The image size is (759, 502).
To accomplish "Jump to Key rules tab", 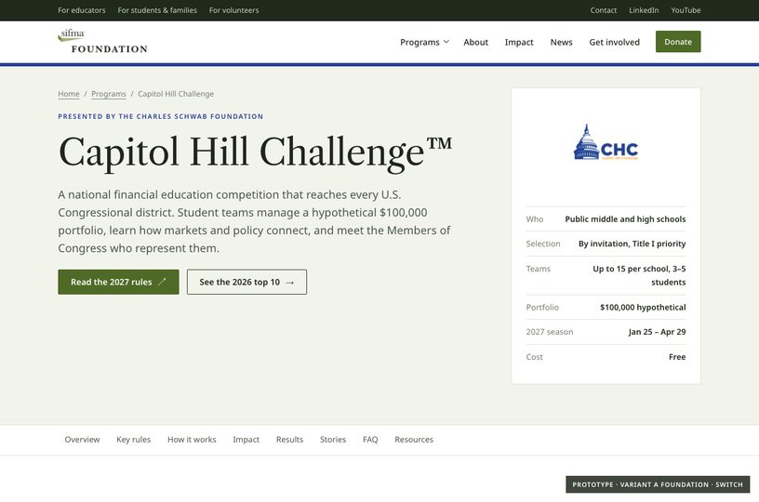I will [x=134, y=440].
